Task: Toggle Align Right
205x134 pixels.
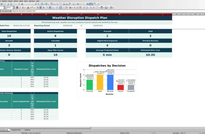Action: point(44,8)
